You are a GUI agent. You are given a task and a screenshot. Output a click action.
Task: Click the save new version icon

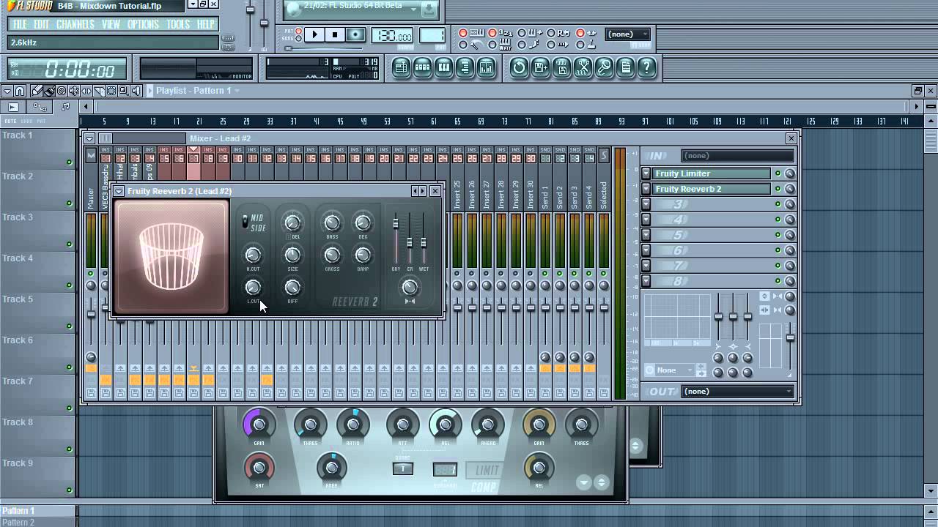pyautogui.click(x=540, y=68)
